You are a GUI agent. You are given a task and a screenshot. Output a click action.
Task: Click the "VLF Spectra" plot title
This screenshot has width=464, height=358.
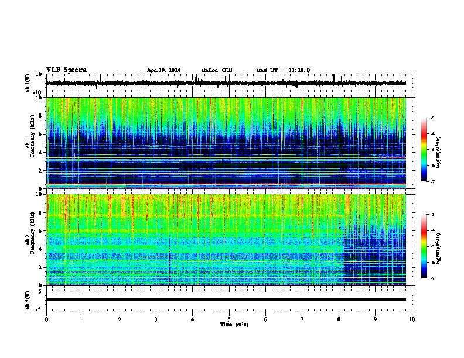click(66, 70)
